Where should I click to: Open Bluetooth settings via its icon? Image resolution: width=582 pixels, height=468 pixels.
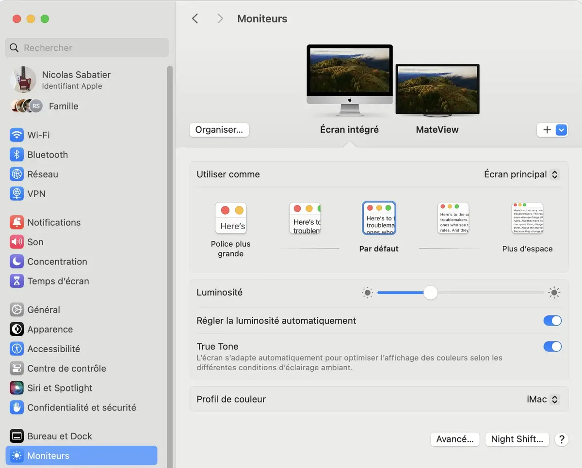(x=17, y=155)
